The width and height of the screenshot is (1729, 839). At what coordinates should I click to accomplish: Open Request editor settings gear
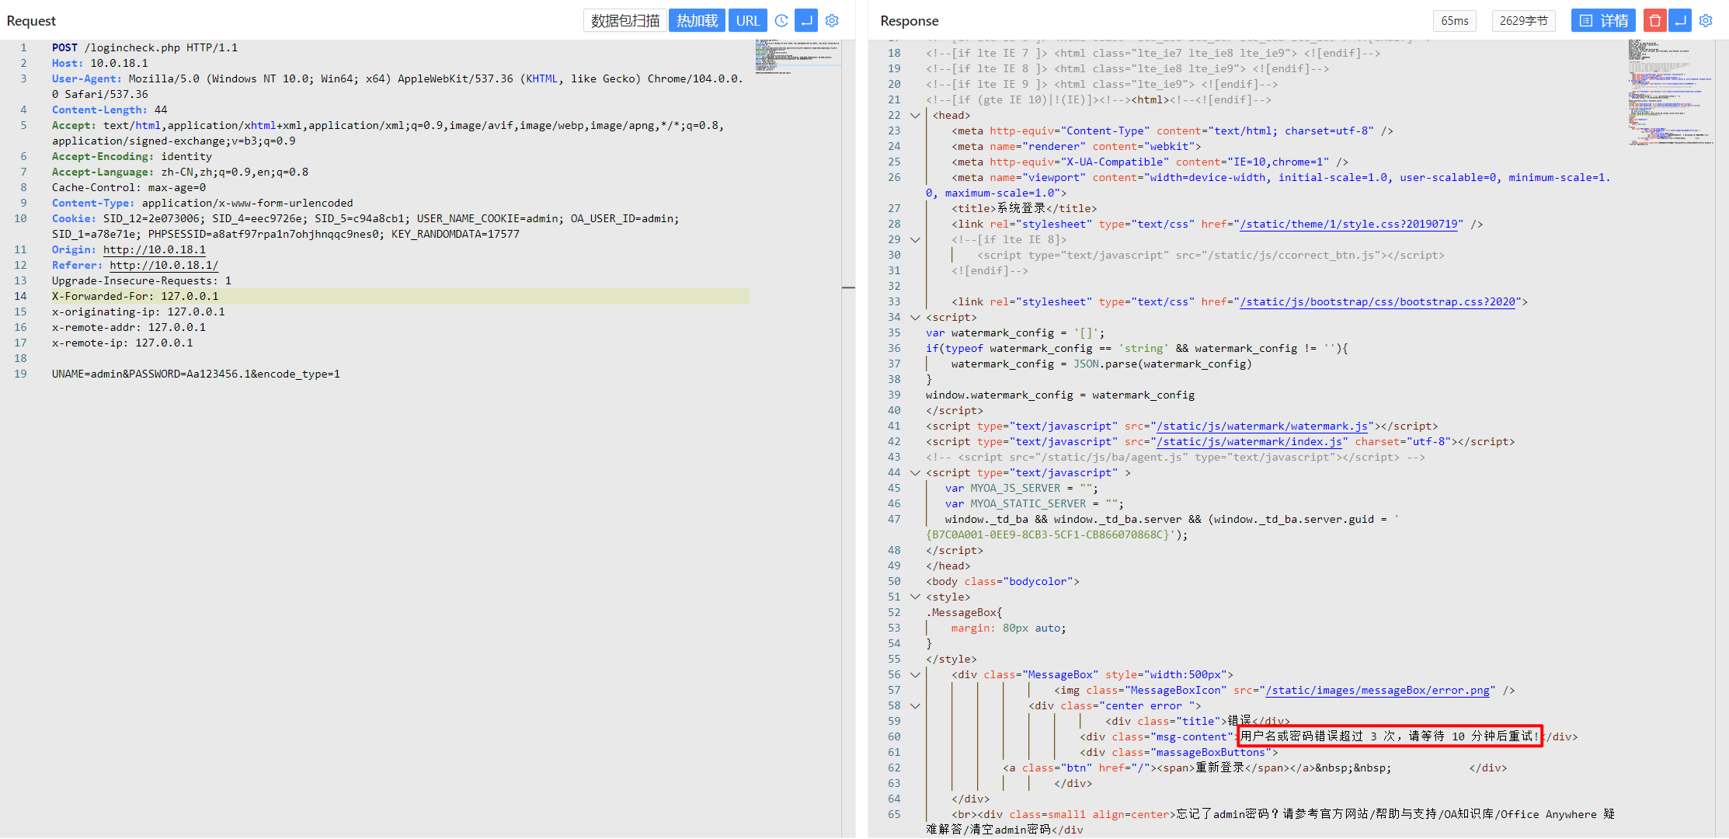(832, 21)
